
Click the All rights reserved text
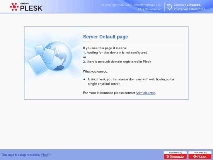coord(149,9)
